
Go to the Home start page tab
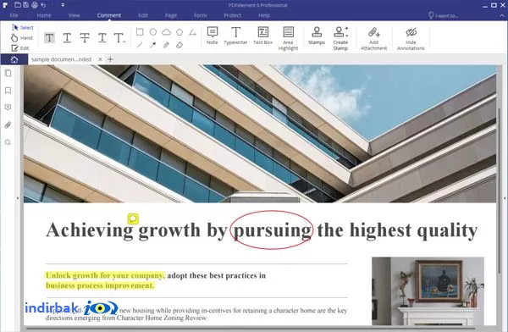pos(14,59)
